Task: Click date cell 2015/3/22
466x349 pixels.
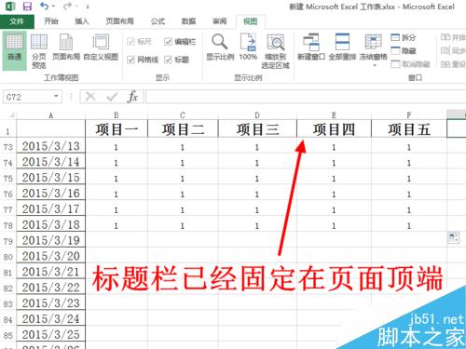Action: 51,288
